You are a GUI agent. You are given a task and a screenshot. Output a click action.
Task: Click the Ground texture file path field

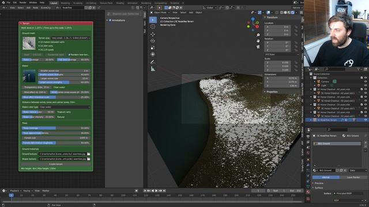click(x=62, y=154)
